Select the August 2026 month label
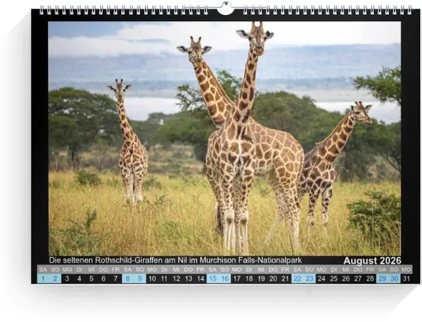Screen dimensions: 422x322 tap(372, 261)
